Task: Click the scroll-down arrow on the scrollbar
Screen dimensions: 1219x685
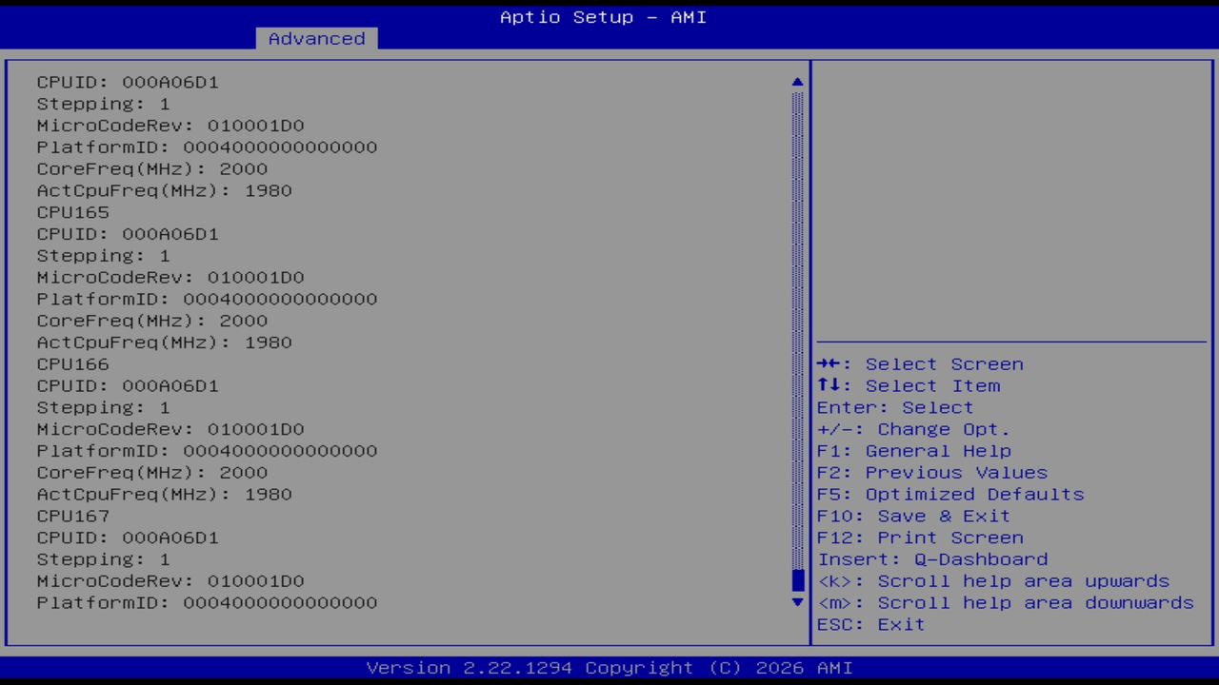Action: (x=796, y=602)
